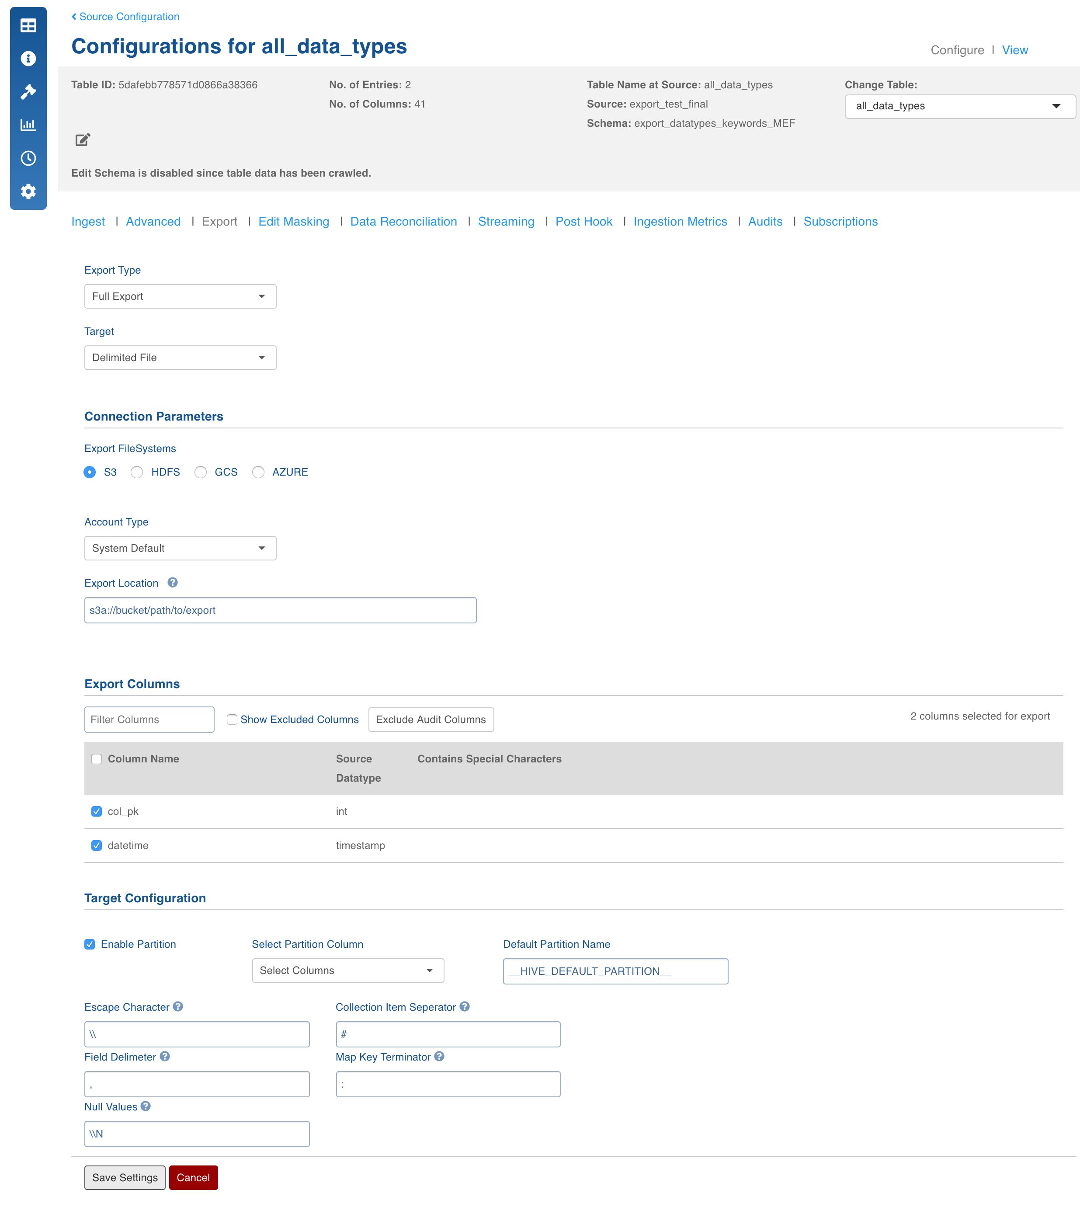Click the 'timestamp' datatype cell
The width and height of the screenshot is (1080, 1207).
pos(360,845)
